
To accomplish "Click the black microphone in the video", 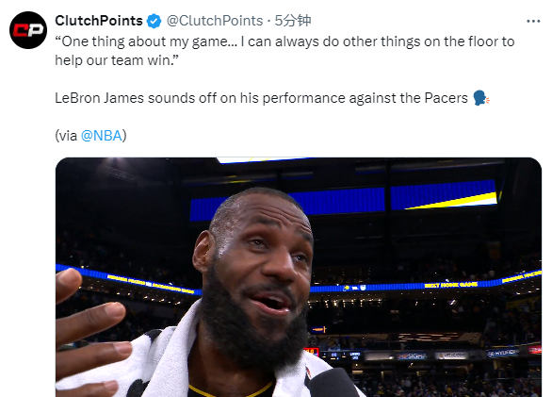I will click(333, 384).
